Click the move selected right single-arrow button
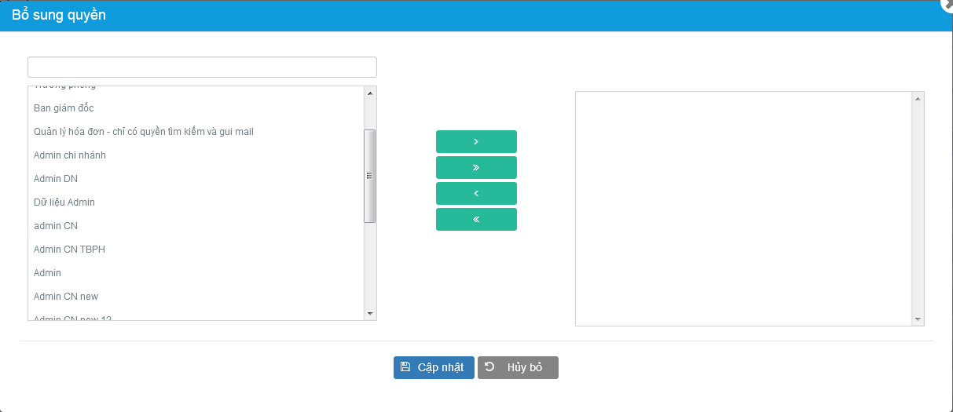 click(x=476, y=141)
